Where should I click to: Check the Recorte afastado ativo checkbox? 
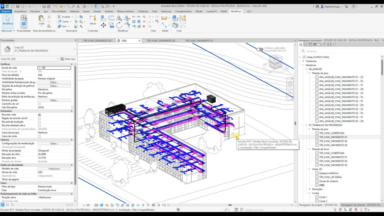pos(39,125)
